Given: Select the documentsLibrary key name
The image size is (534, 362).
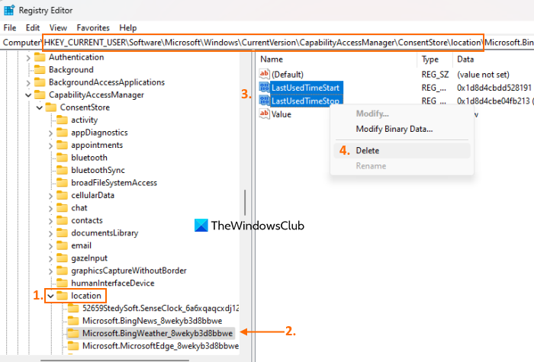Looking at the screenshot, I should tap(105, 233).
